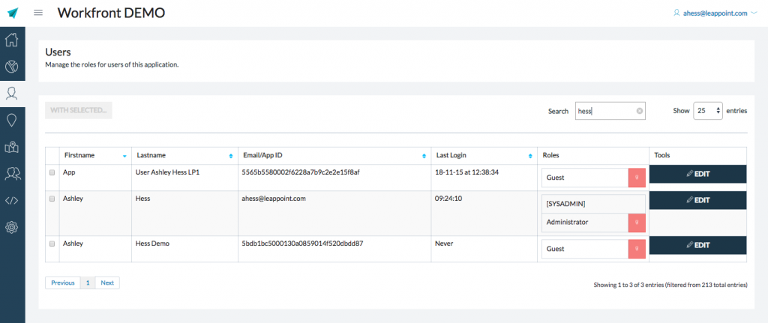
Task: Click the pie chart sidebar icon
Action: click(x=12, y=67)
